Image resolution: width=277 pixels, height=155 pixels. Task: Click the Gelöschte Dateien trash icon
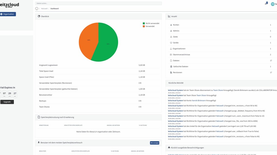[171, 67]
